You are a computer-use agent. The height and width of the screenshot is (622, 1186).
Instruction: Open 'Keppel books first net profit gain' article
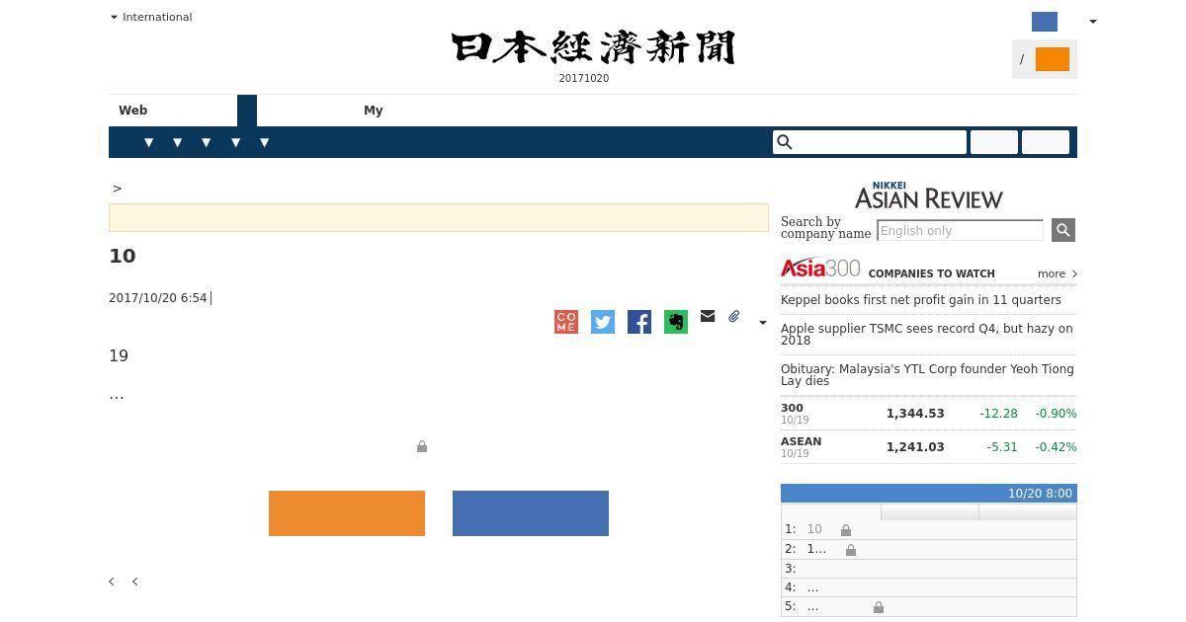[921, 300]
